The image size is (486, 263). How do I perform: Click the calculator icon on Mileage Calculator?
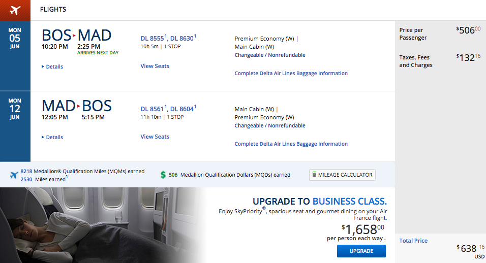314,175
